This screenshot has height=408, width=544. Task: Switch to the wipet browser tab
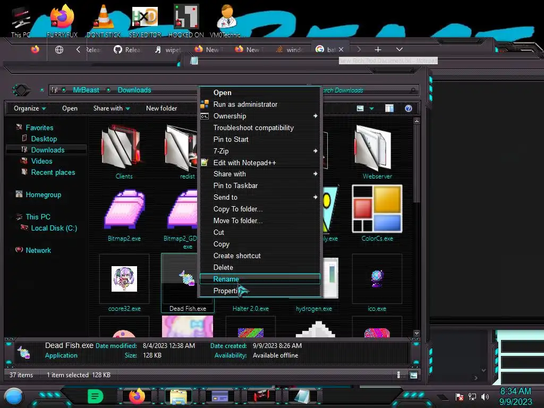pyautogui.click(x=168, y=49)
